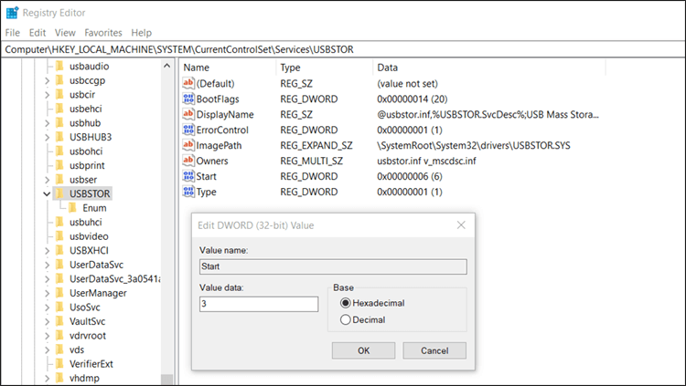The width and height of the screenshot is (686, 386).
Task: Click the DisplayName string value icon
Action: point(188,115)
